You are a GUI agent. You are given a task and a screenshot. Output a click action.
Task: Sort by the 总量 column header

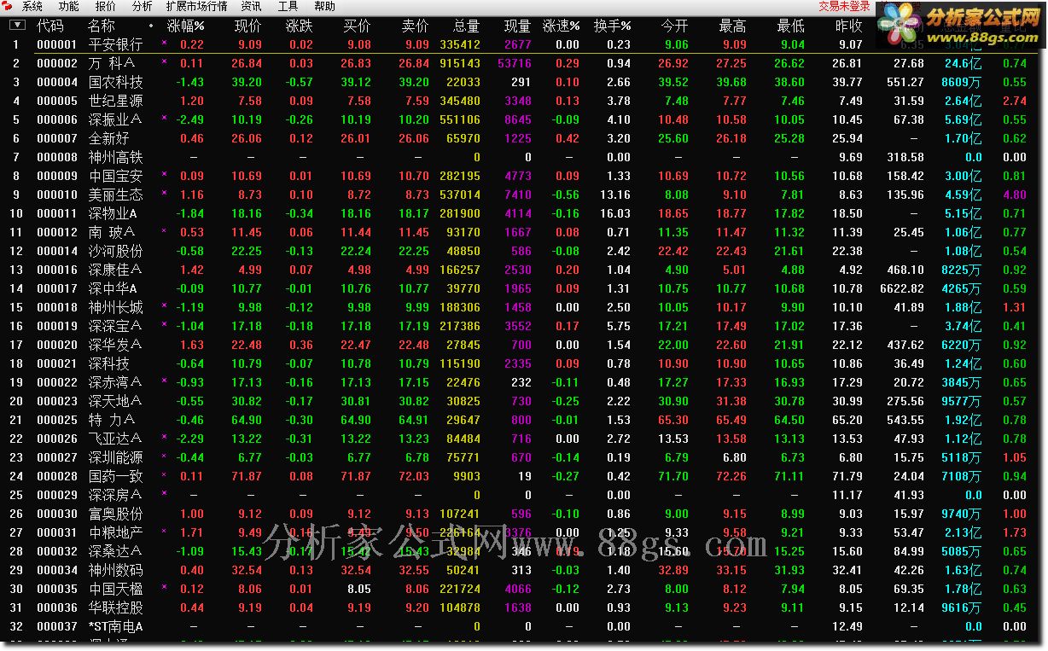click(x=466, y=26)
